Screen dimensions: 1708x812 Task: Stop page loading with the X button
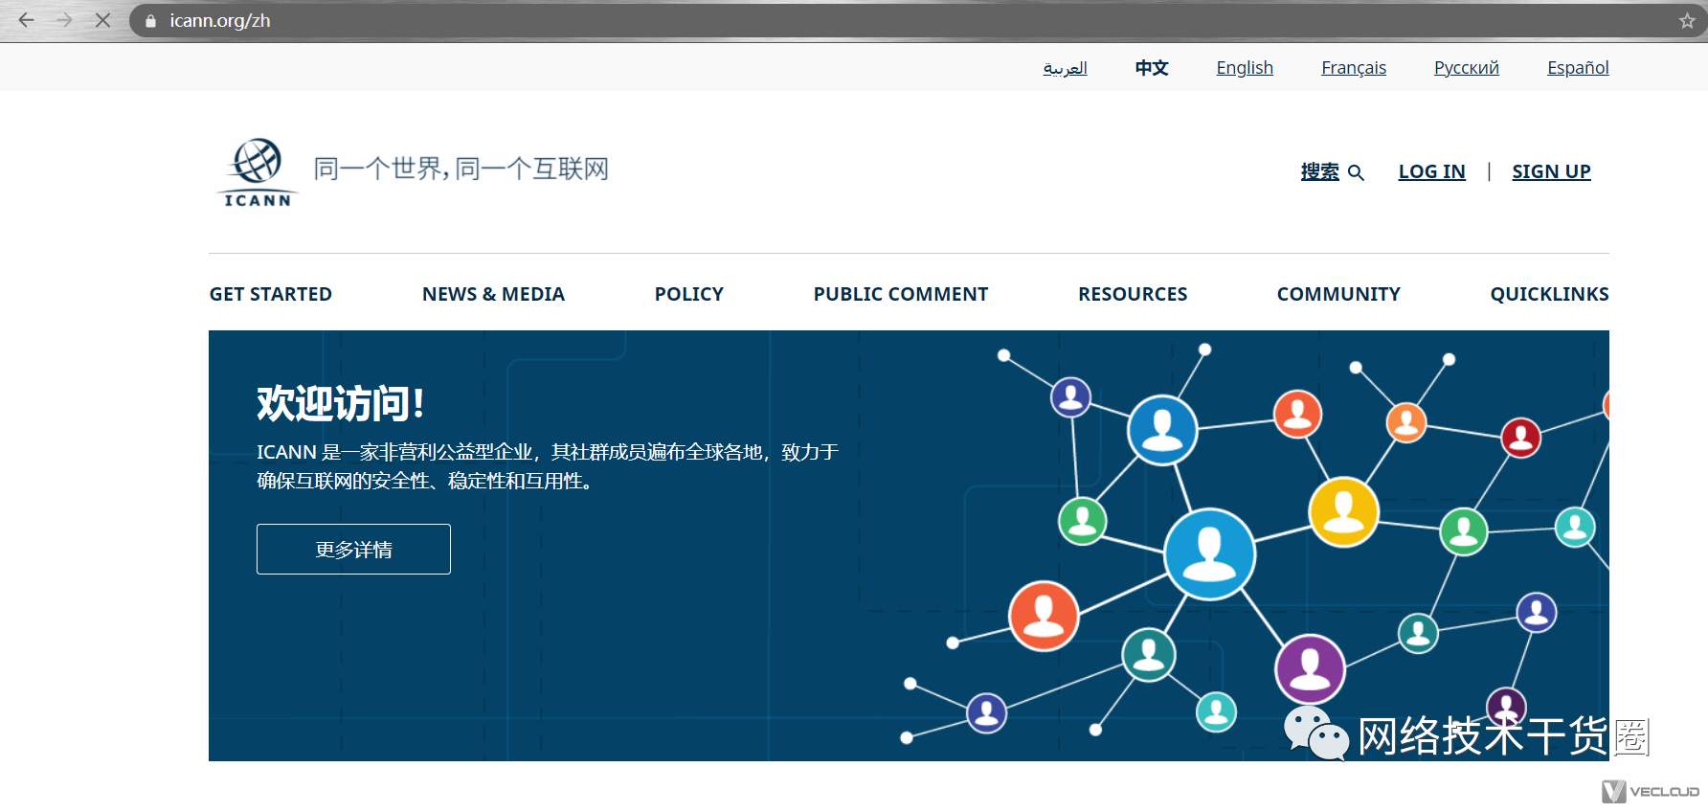(102, 20)
